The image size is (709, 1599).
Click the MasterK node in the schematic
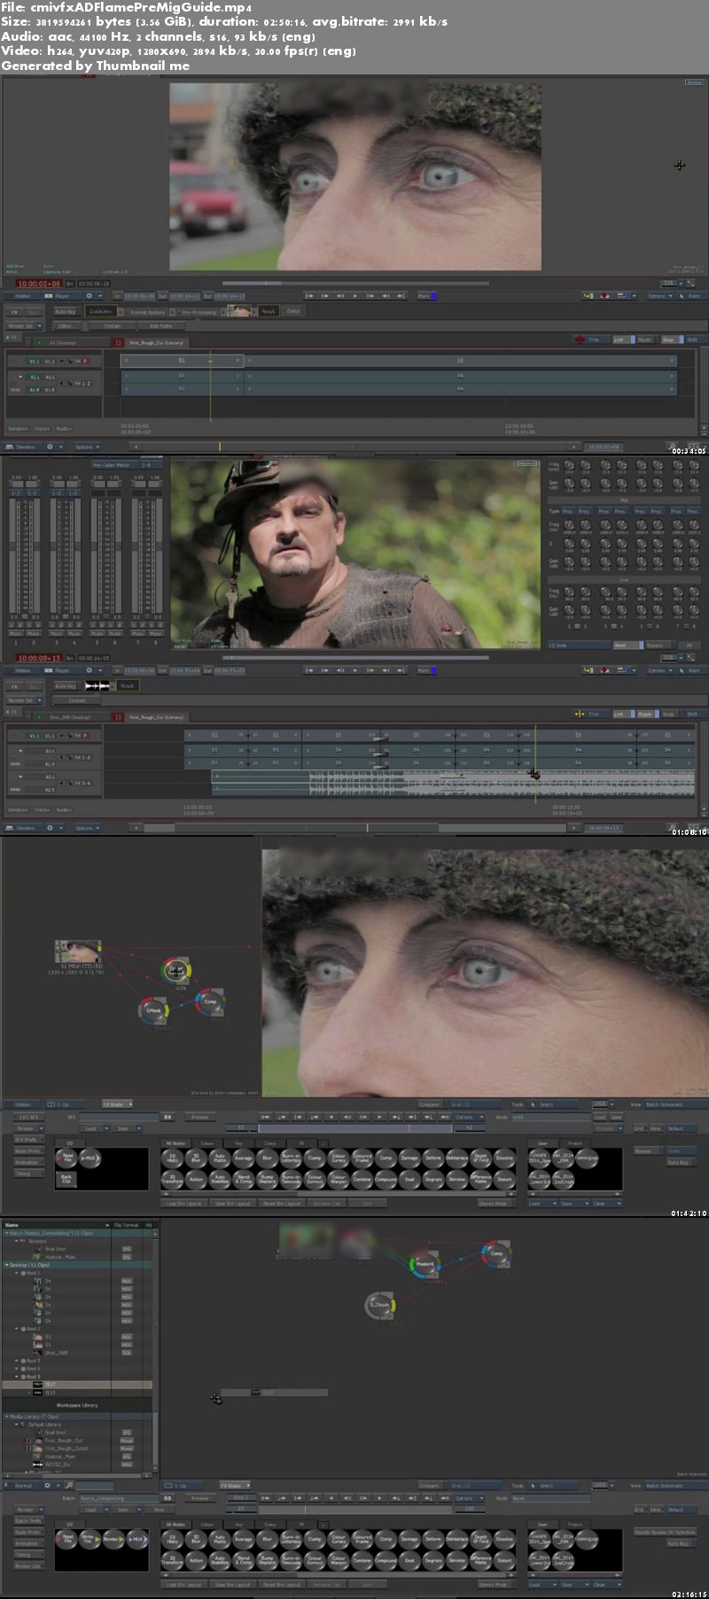[425, 1264]
